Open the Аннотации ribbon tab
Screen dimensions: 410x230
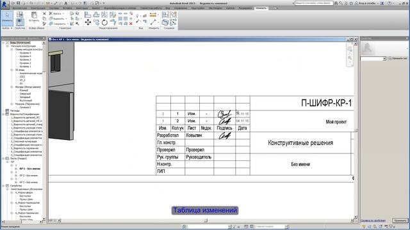coord(82,8)
